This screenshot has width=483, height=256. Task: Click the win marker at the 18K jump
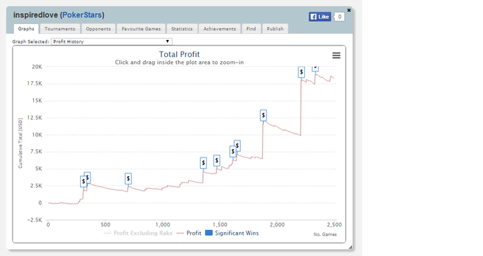(x=302, y=72)
